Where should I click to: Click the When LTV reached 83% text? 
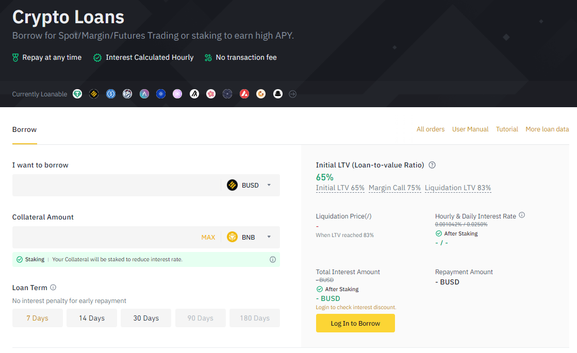click(x=344, y=236)
